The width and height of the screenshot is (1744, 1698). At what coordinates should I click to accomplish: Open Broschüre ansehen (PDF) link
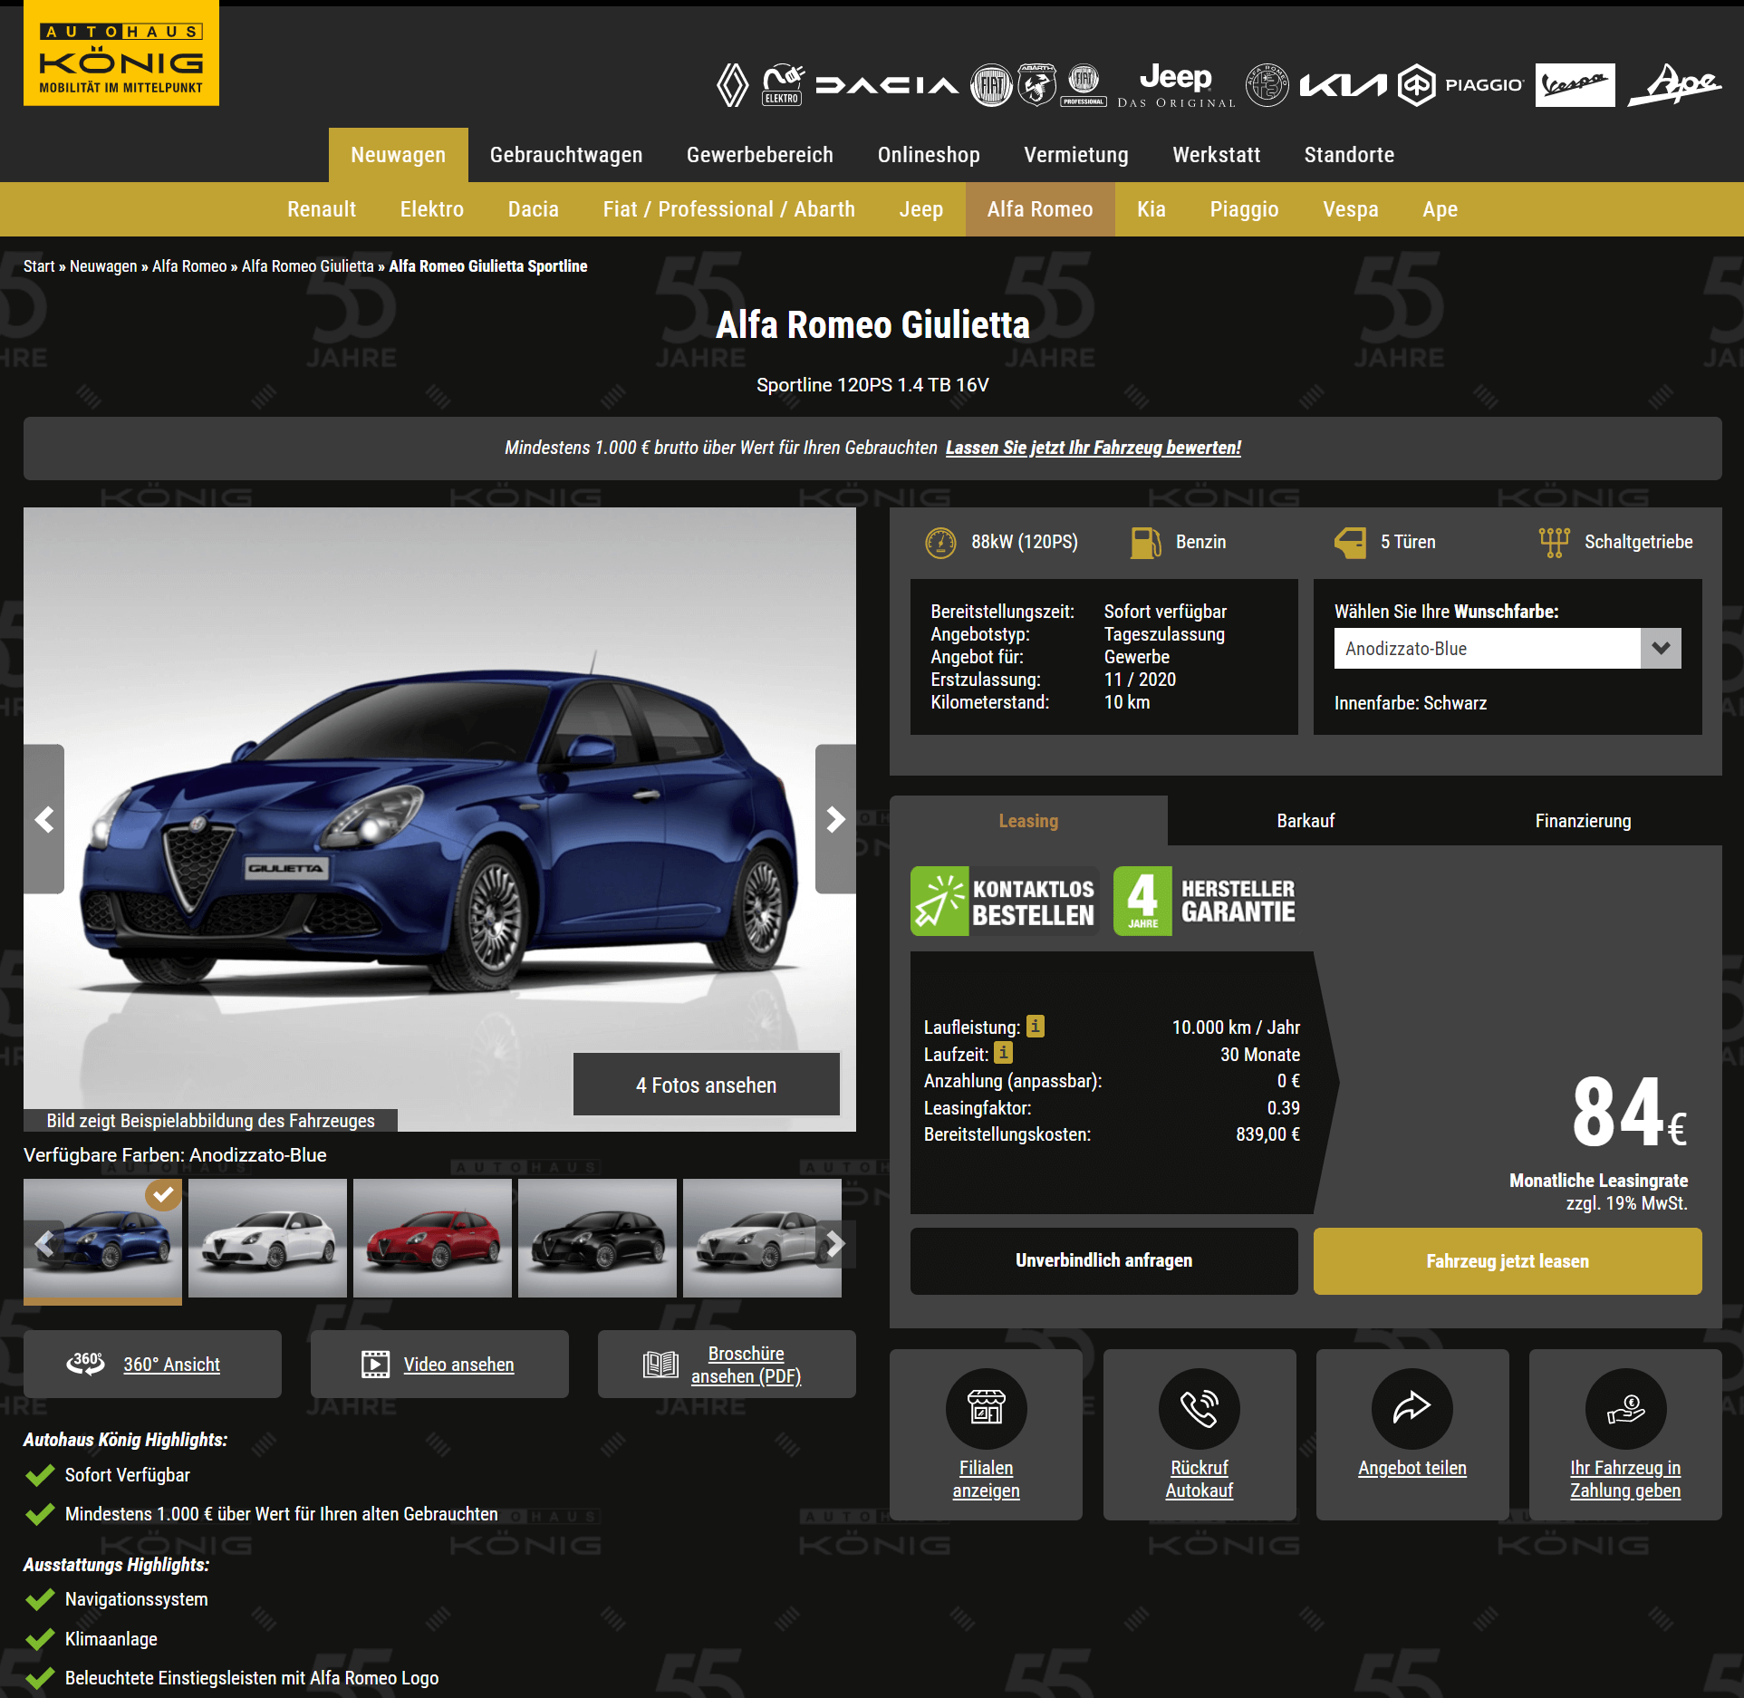click(x=746, y=1365)
